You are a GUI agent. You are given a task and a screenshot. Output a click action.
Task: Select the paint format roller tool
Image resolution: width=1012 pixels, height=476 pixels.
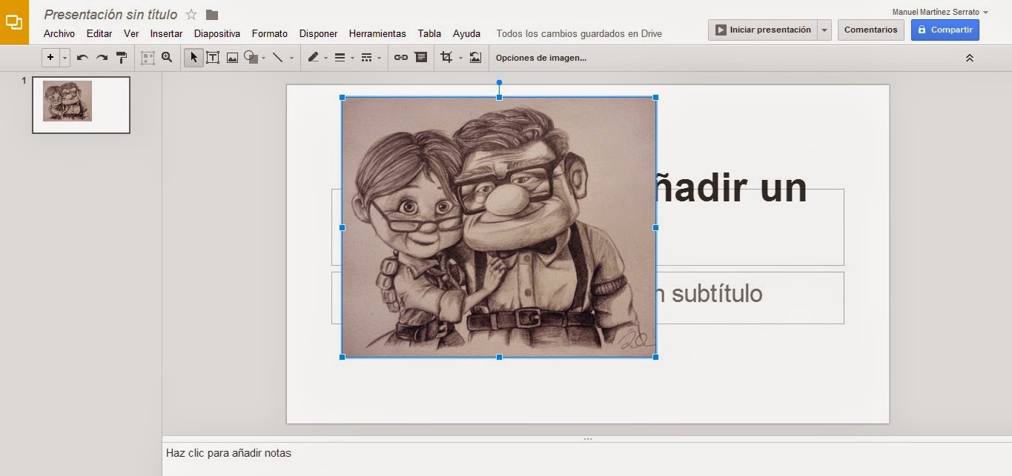tap(122, 57)
